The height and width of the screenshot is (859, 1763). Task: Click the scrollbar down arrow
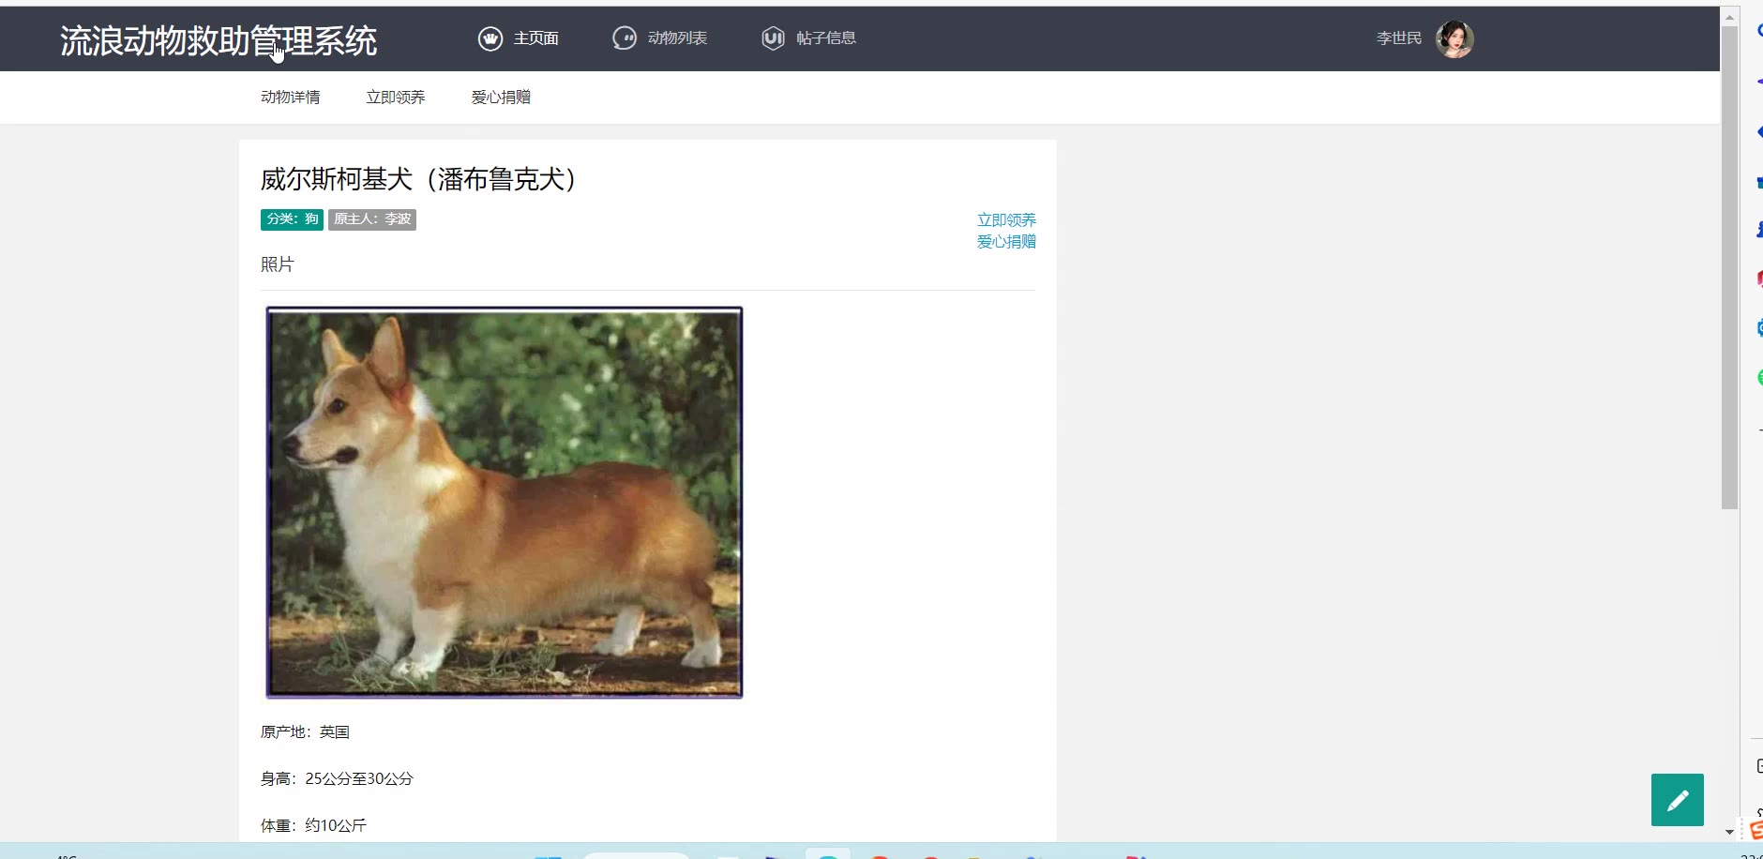[1730, 832]
